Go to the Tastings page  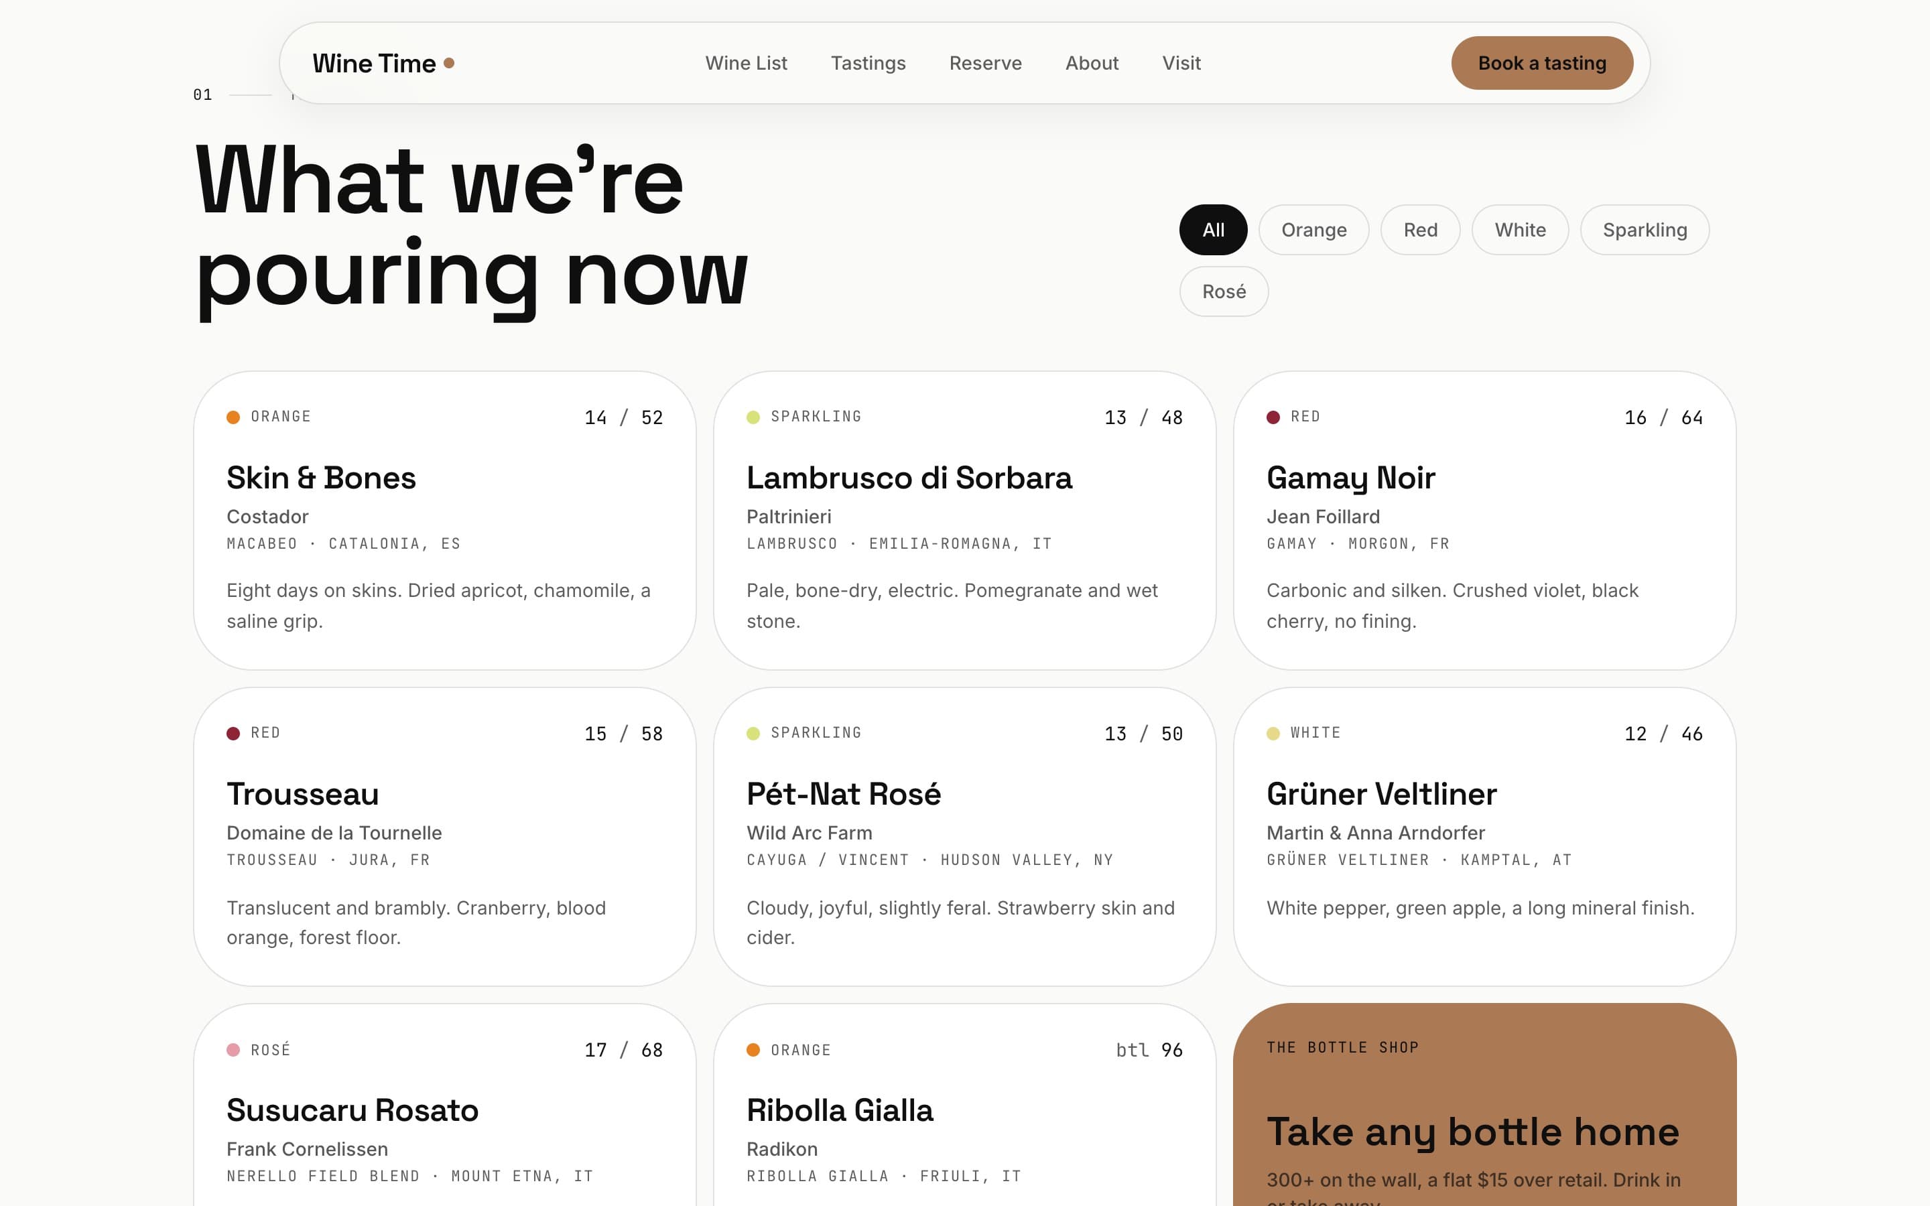point(868,63)
